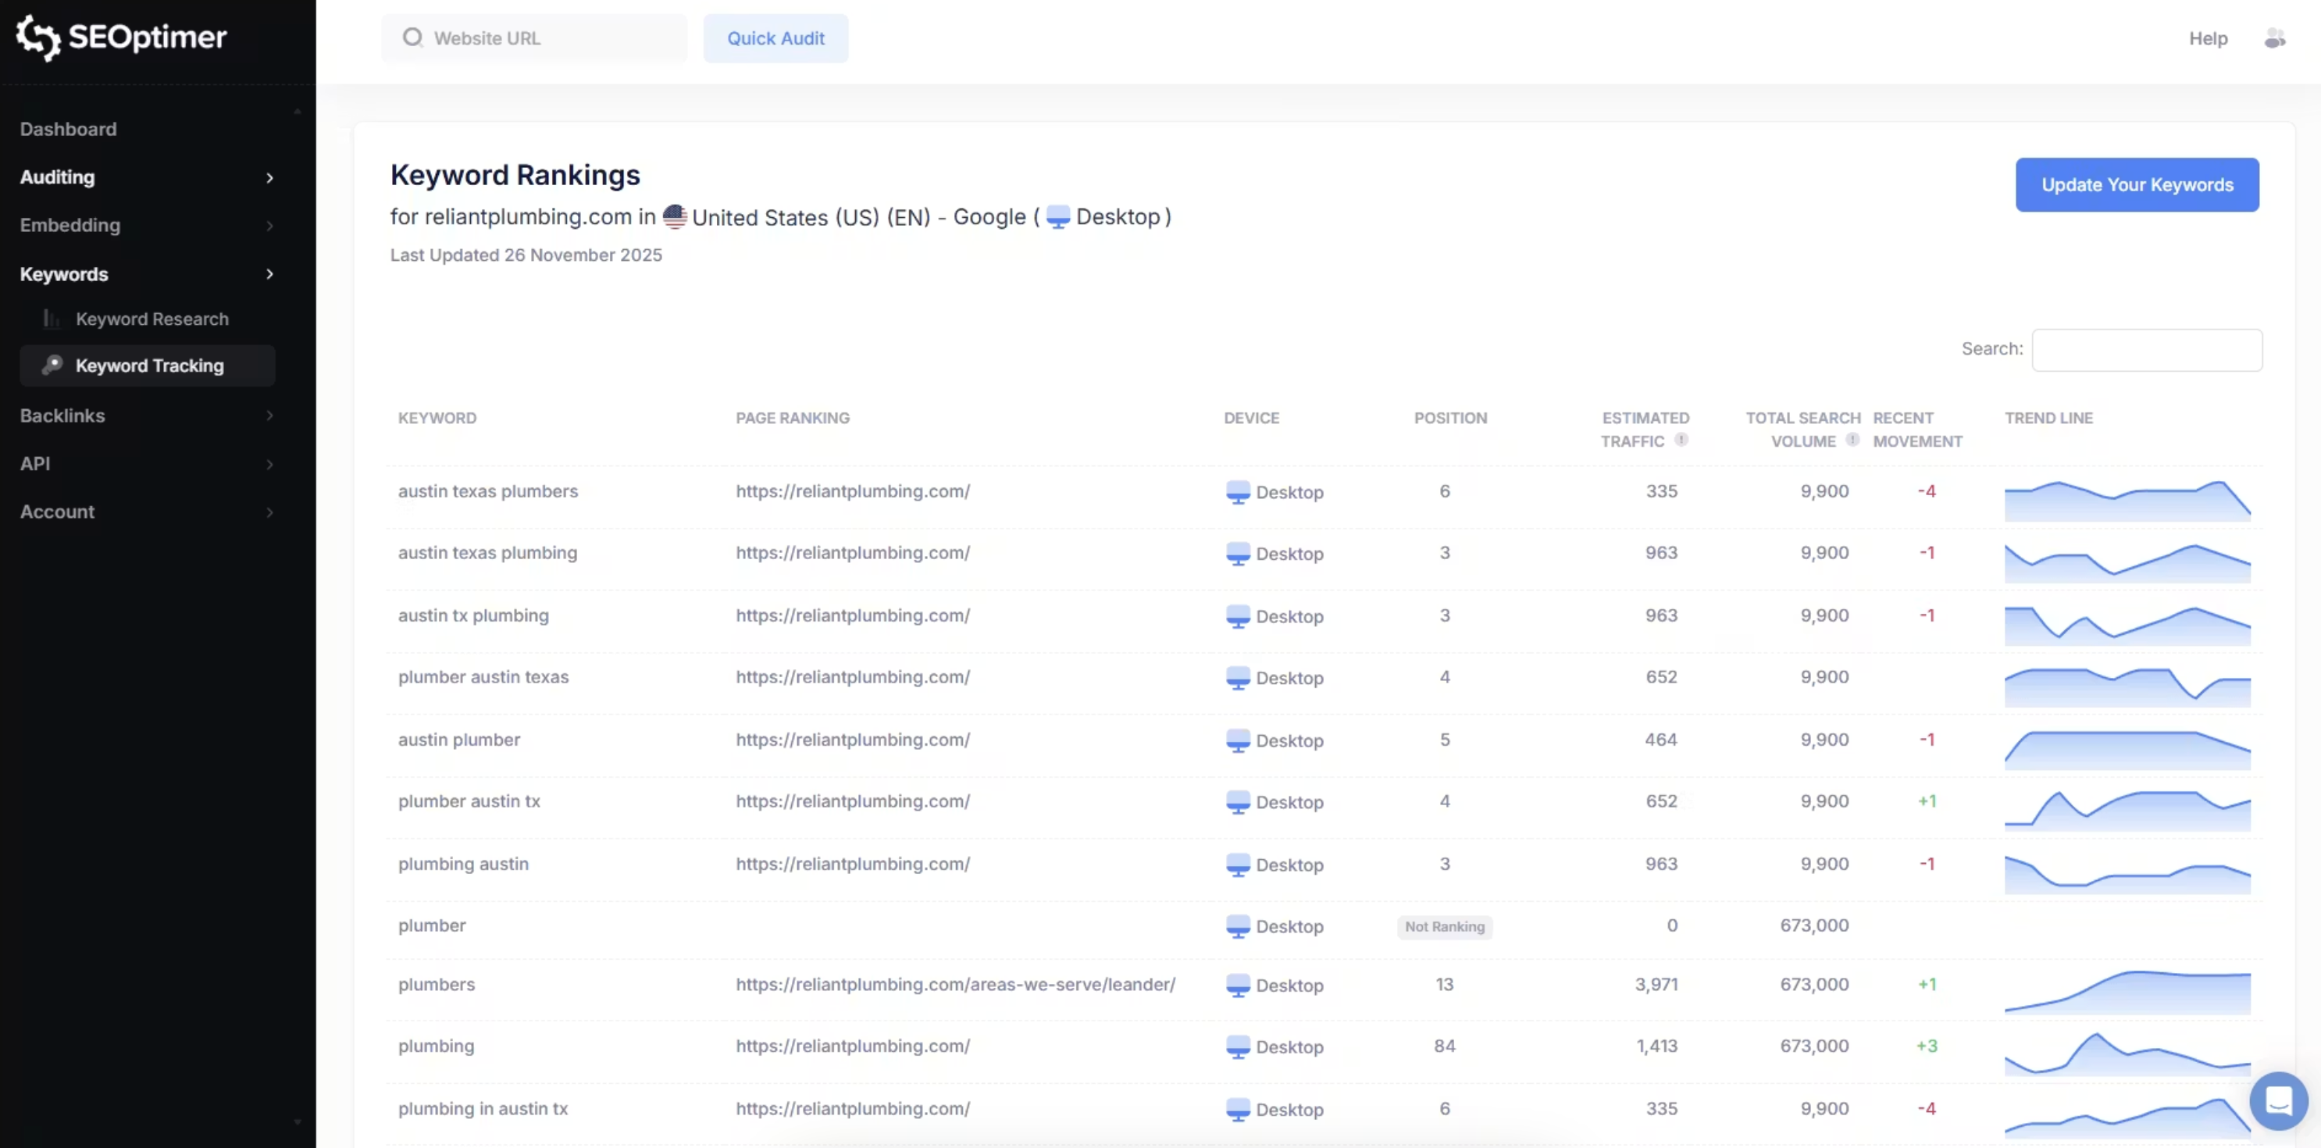
Task: Open the Backlinks sidebar section
Action: [62, 415]
